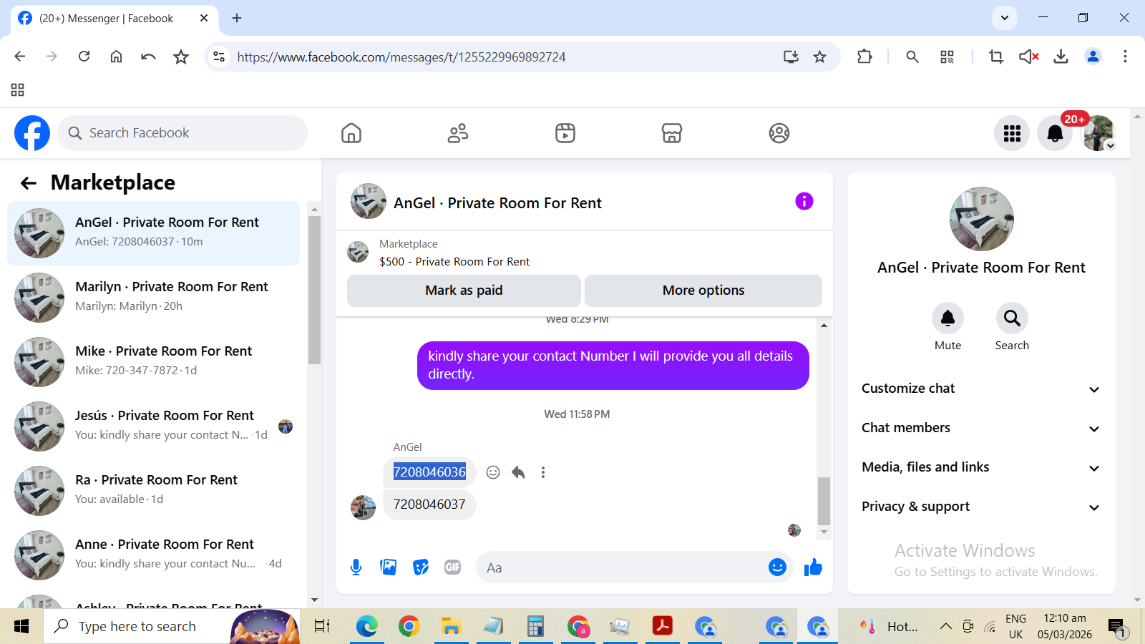Click the Mark as paid button

tap(464, 291)
